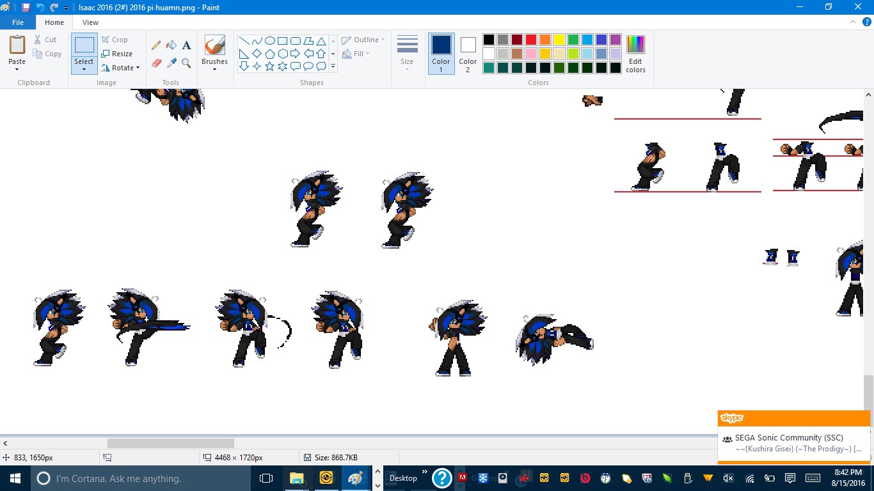Open the Windows Start menu
This screenshot has width=874, height=491.
tap(15, 478)
